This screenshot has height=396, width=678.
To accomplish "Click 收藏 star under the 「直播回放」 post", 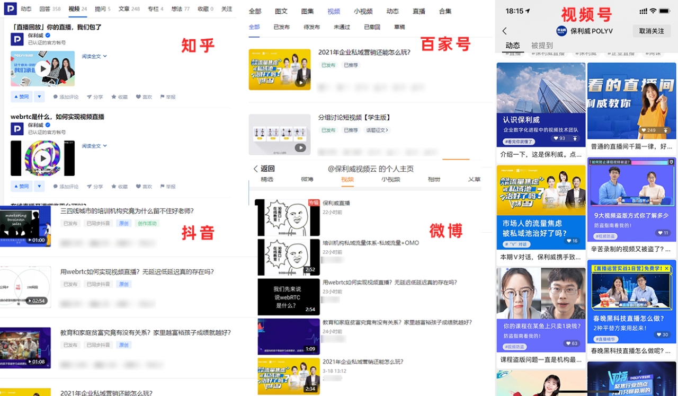I will (119, 97).
